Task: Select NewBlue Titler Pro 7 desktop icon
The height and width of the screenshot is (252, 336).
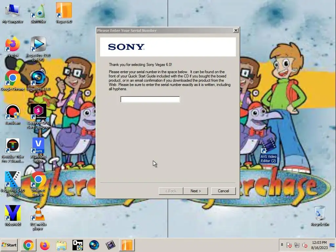Action: (12, 150)
